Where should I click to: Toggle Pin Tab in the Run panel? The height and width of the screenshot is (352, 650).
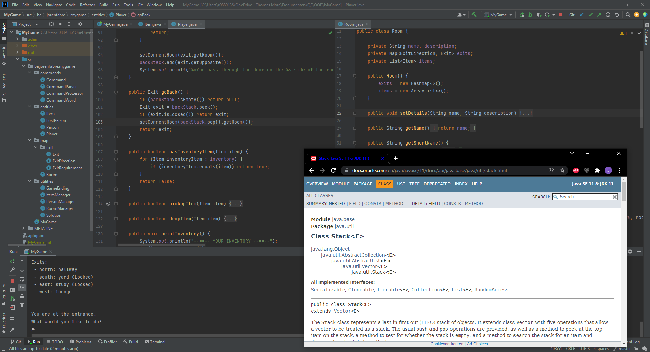(12, 329)
